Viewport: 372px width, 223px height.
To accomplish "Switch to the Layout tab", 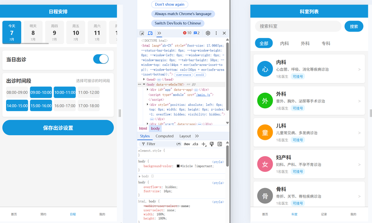I will coord(185,136).
